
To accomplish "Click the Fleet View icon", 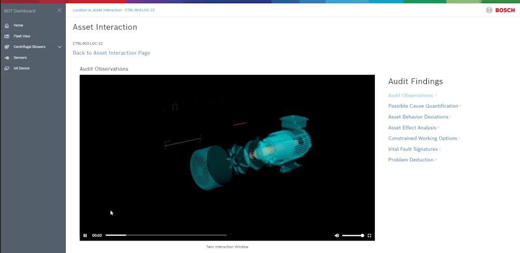I will point(7,36).
